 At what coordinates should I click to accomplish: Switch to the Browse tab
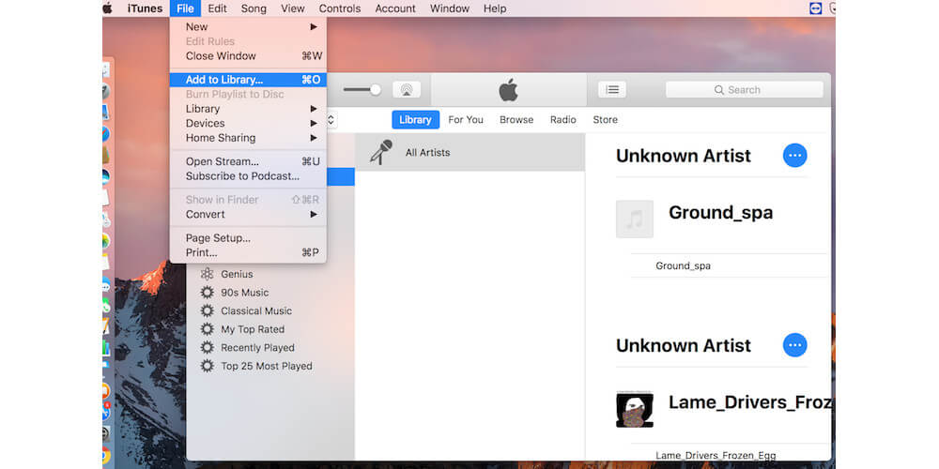click(516, 120)
